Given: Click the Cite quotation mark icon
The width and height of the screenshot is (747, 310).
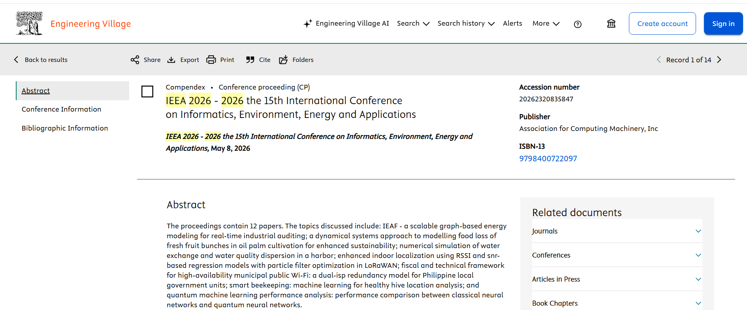Looking at the screenshot, I should pyautogui.click(x=250, y=60).
